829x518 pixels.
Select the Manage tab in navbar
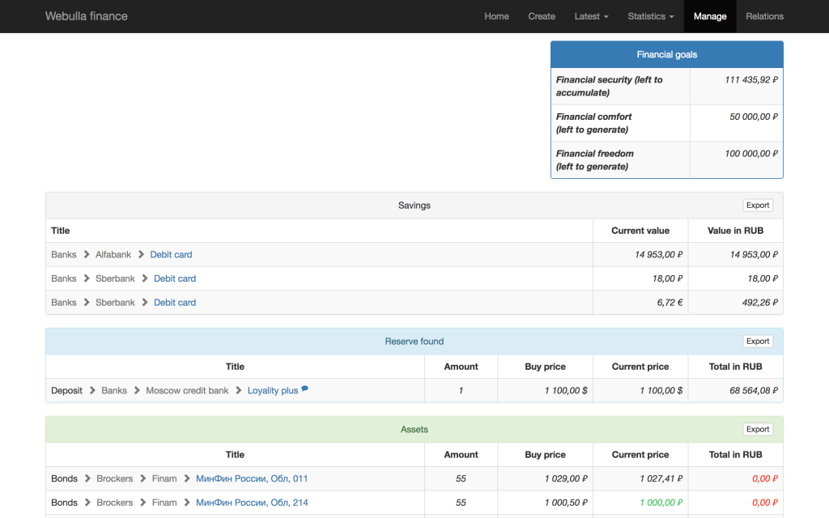pyautogui.click(x=710, y=16)
